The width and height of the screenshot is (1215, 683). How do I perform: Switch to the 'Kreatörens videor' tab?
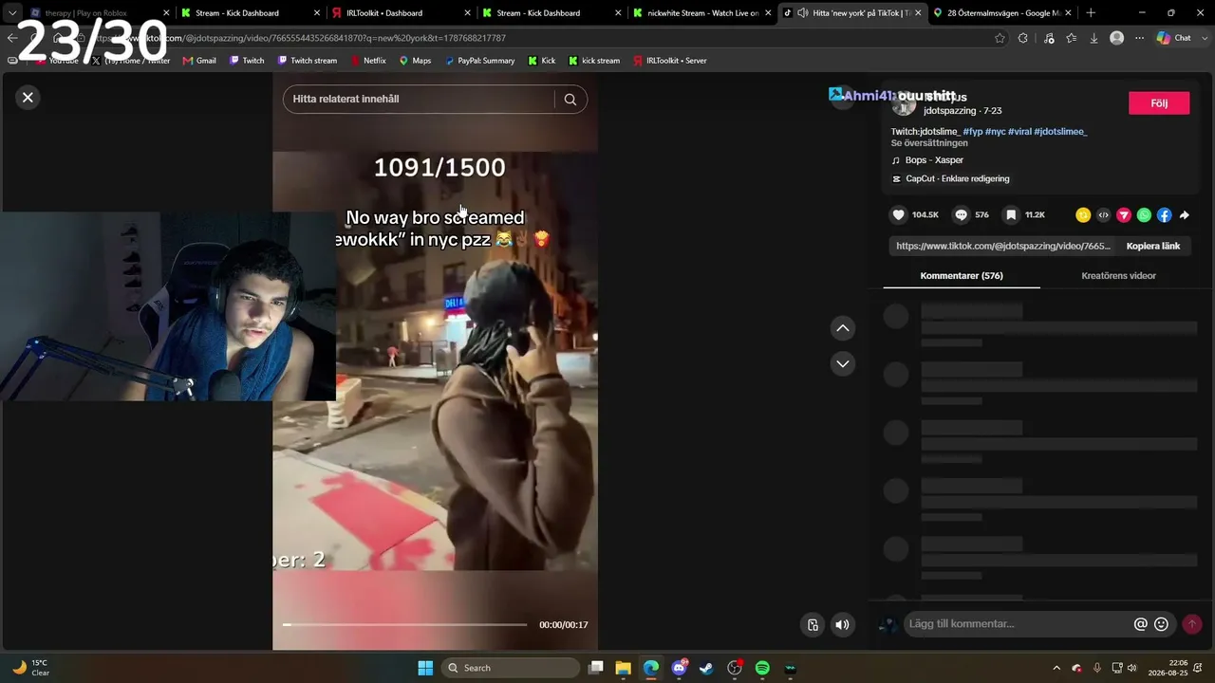point(1118,276)
